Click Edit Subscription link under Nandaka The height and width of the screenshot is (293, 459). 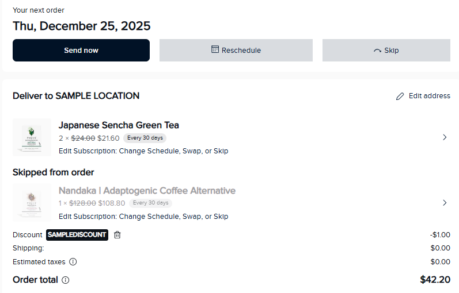[143, 217]
